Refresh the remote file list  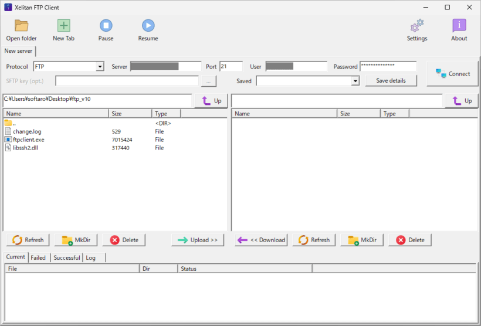click(314, 240)
